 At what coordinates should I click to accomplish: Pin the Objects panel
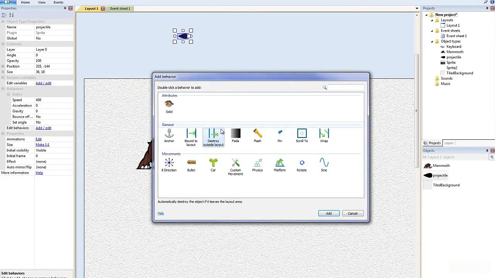click(x=487, y=151)
